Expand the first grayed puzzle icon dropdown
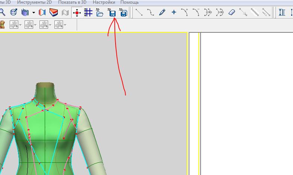The image size is (293, 175). click(x=21, y=25)
